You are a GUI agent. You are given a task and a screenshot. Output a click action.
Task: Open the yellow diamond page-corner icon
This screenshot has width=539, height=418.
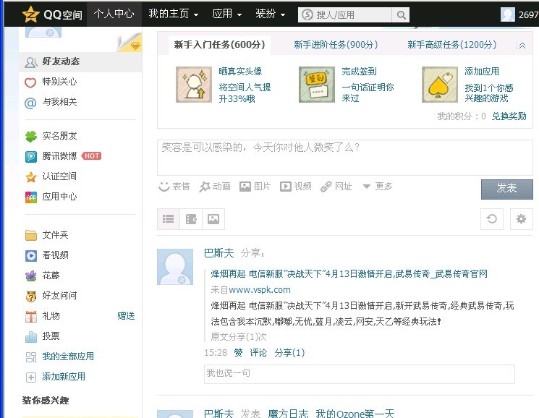click(x=135, y=46)
